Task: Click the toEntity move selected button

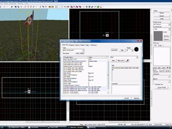Action: pyautogui.click(x=167, y=71)
